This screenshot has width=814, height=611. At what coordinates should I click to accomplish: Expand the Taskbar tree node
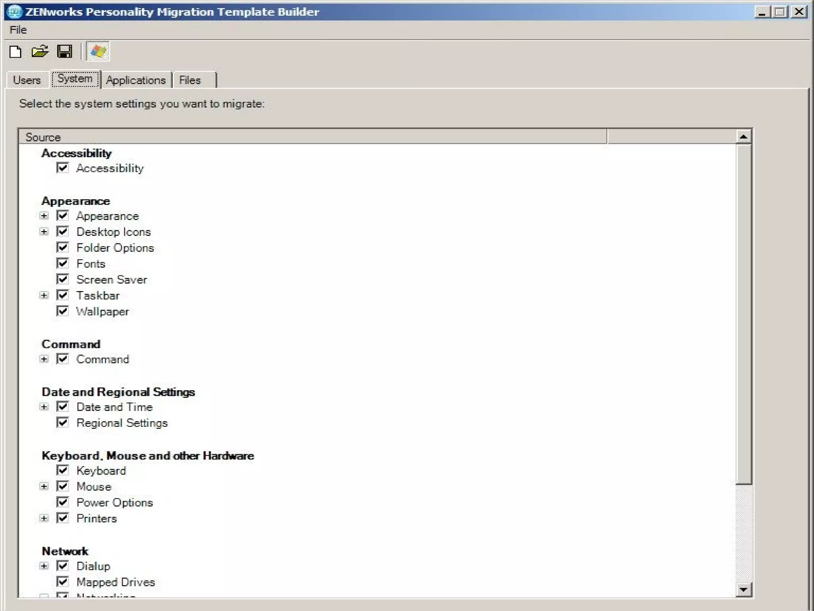click(44, 296)
